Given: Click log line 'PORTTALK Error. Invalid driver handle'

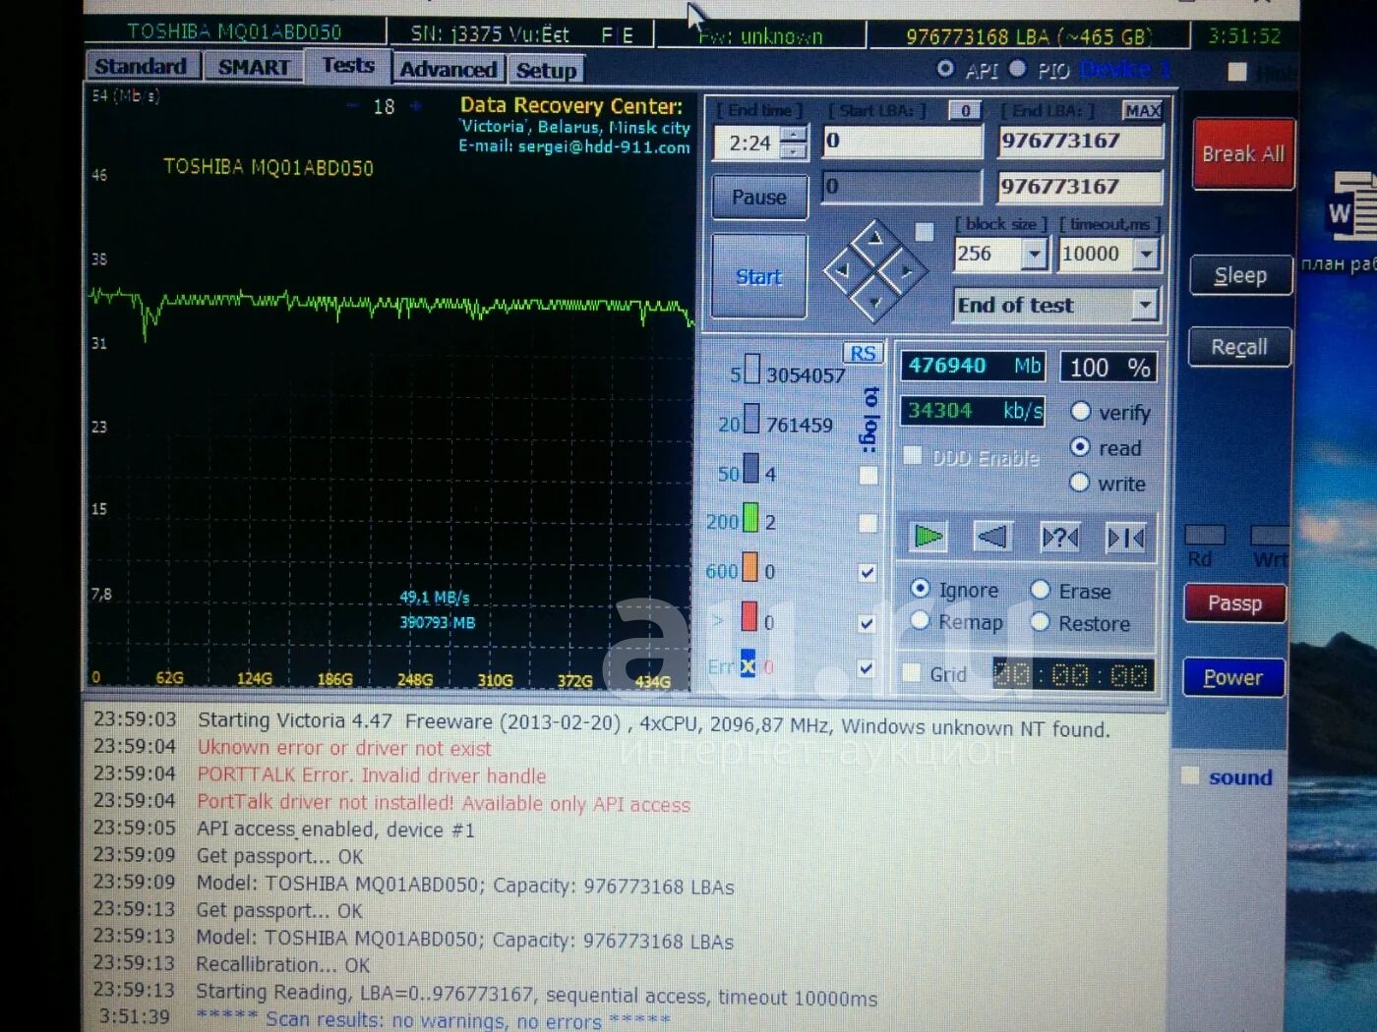Looking at the screenshot, I should click(372, 775).
